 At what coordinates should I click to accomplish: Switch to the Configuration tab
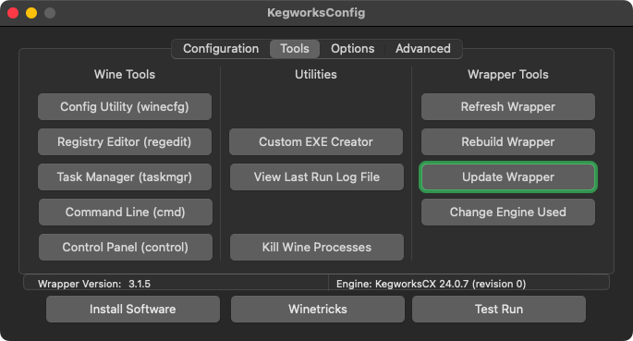pos(221,48)
